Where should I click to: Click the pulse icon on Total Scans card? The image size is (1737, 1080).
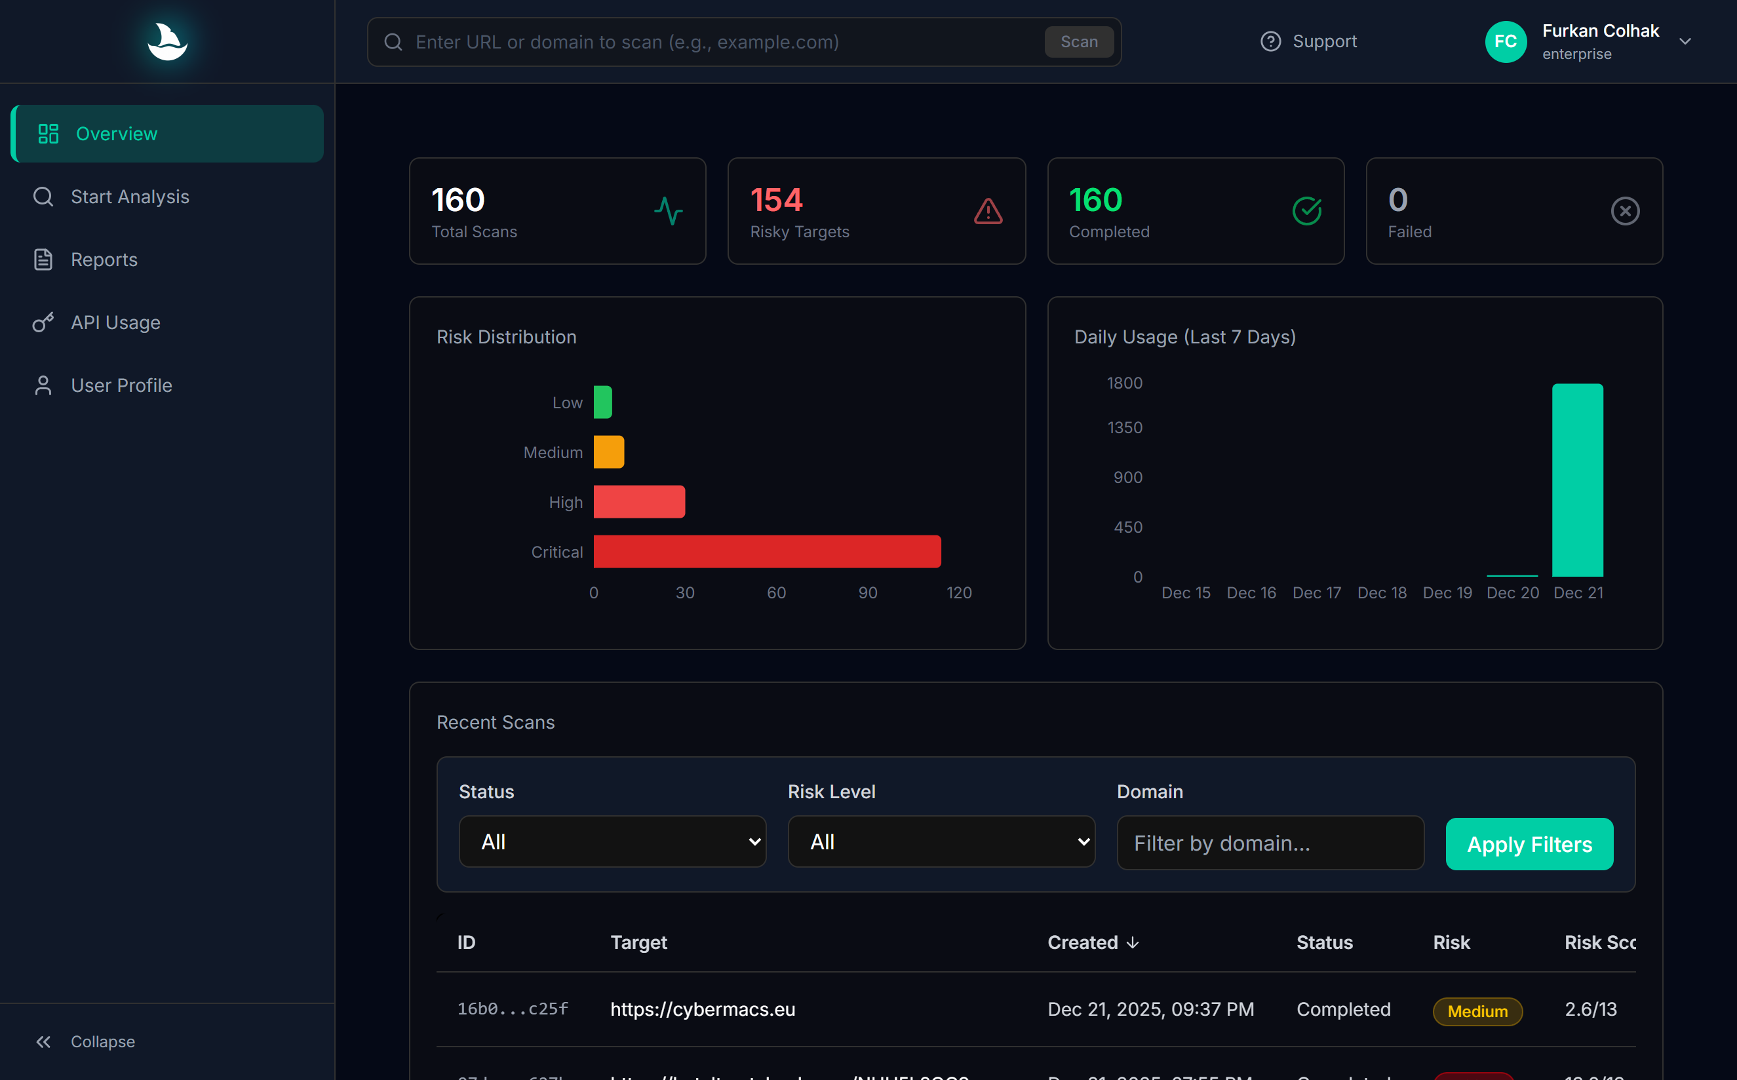(x=668, y=211)
